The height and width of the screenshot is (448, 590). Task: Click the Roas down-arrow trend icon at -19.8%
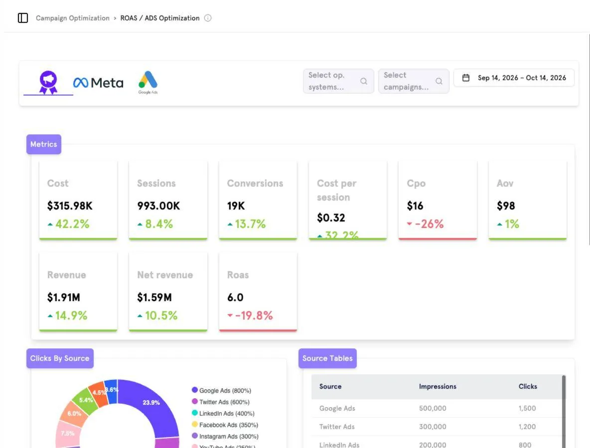230,315
